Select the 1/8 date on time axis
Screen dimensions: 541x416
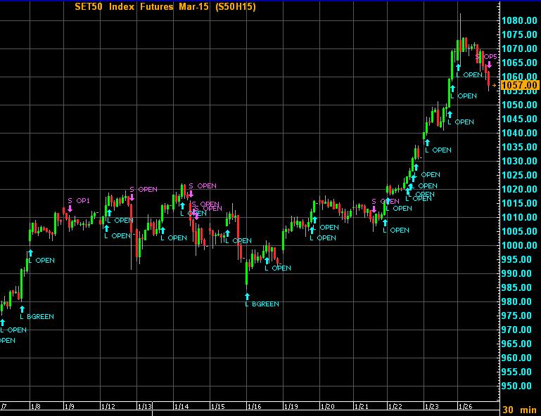click(x=34, y=407)
